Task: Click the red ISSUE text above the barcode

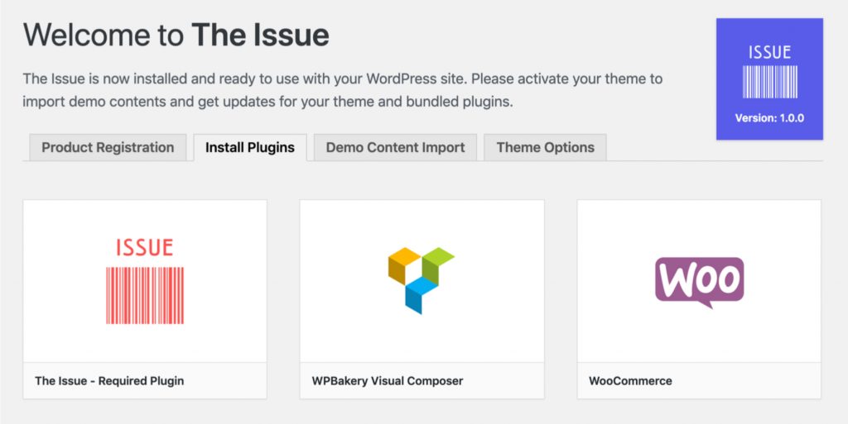Action: [144, 248]
